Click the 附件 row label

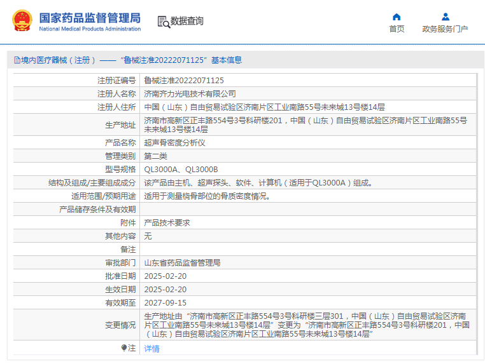pyautogui.click(x=128, y=222)
